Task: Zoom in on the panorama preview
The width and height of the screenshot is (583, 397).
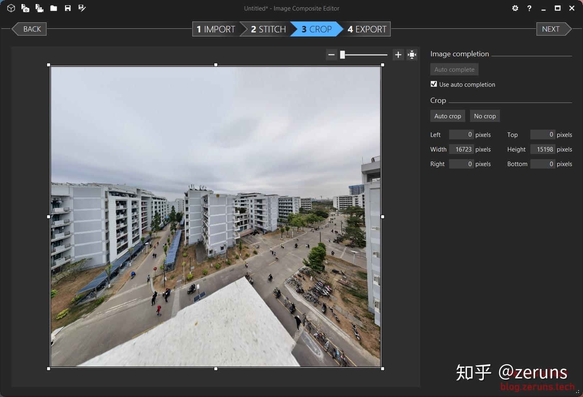Action: point(398,54)
